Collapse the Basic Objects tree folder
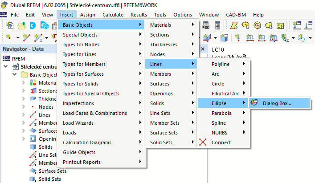The height and width of the screenshot is (183, 315). [14, 74]
